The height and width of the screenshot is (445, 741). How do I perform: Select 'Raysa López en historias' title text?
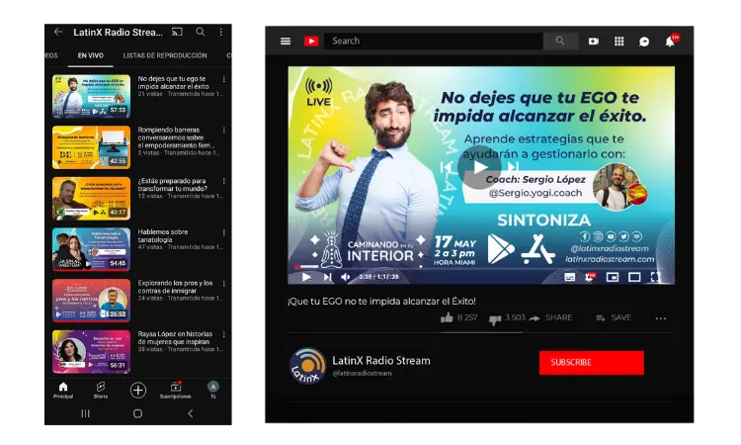[175, 337]
